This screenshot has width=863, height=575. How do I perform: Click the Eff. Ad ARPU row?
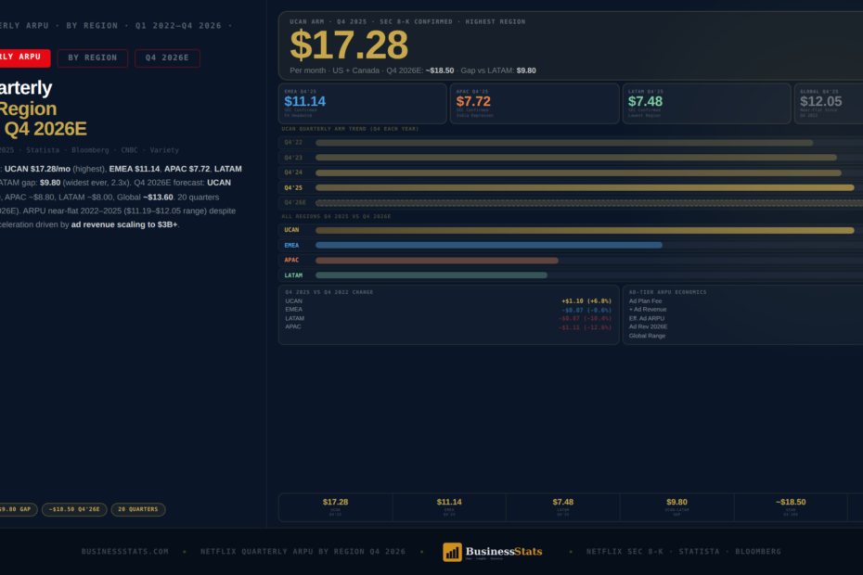tap(745, 319)
